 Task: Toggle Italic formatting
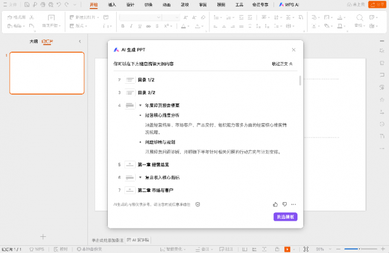pos(131,26)
